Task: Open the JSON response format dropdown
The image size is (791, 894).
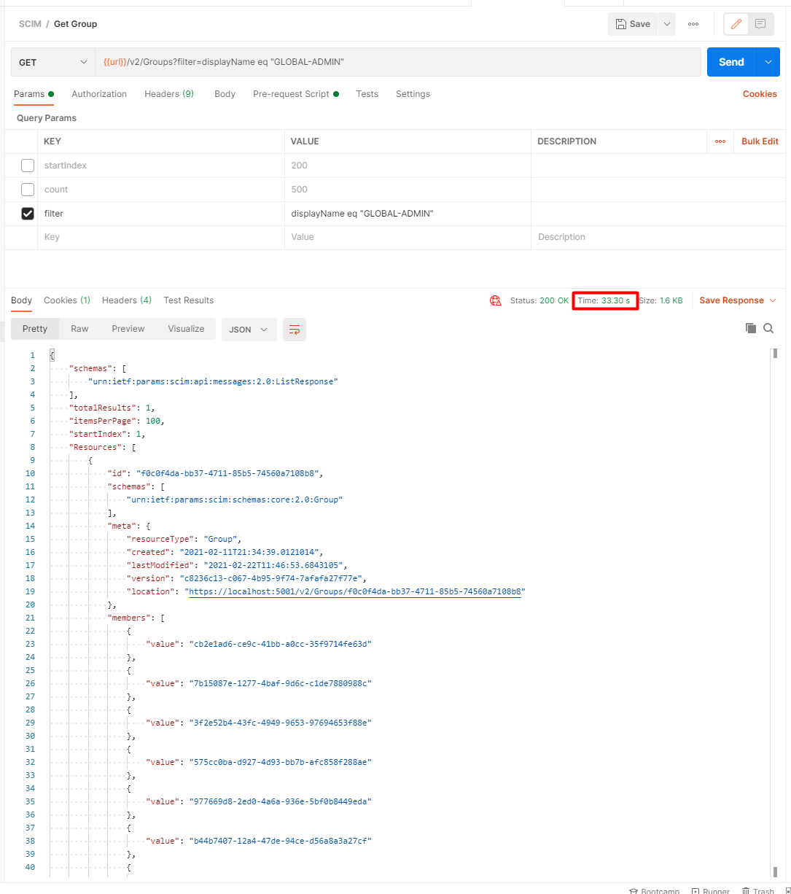Action: pos(249,329)
